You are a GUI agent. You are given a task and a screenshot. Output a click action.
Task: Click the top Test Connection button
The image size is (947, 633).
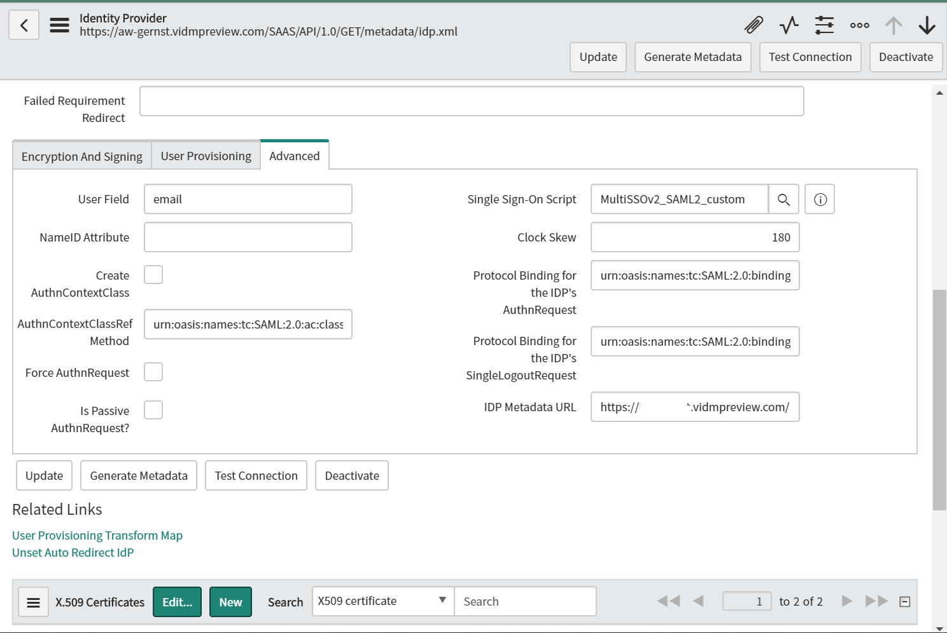pos(810,57)
